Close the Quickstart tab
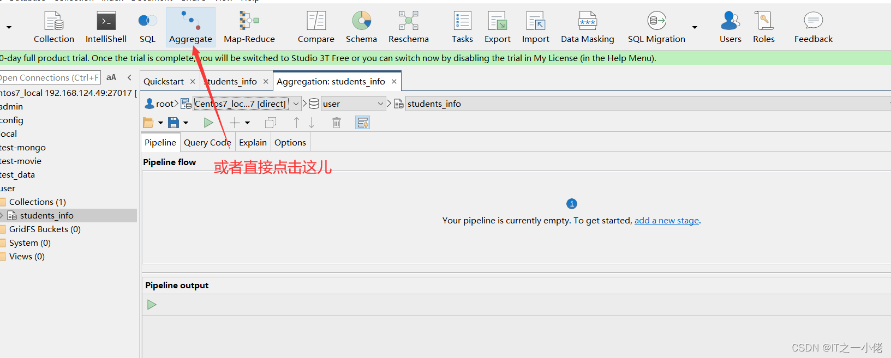 pos(193,82)
